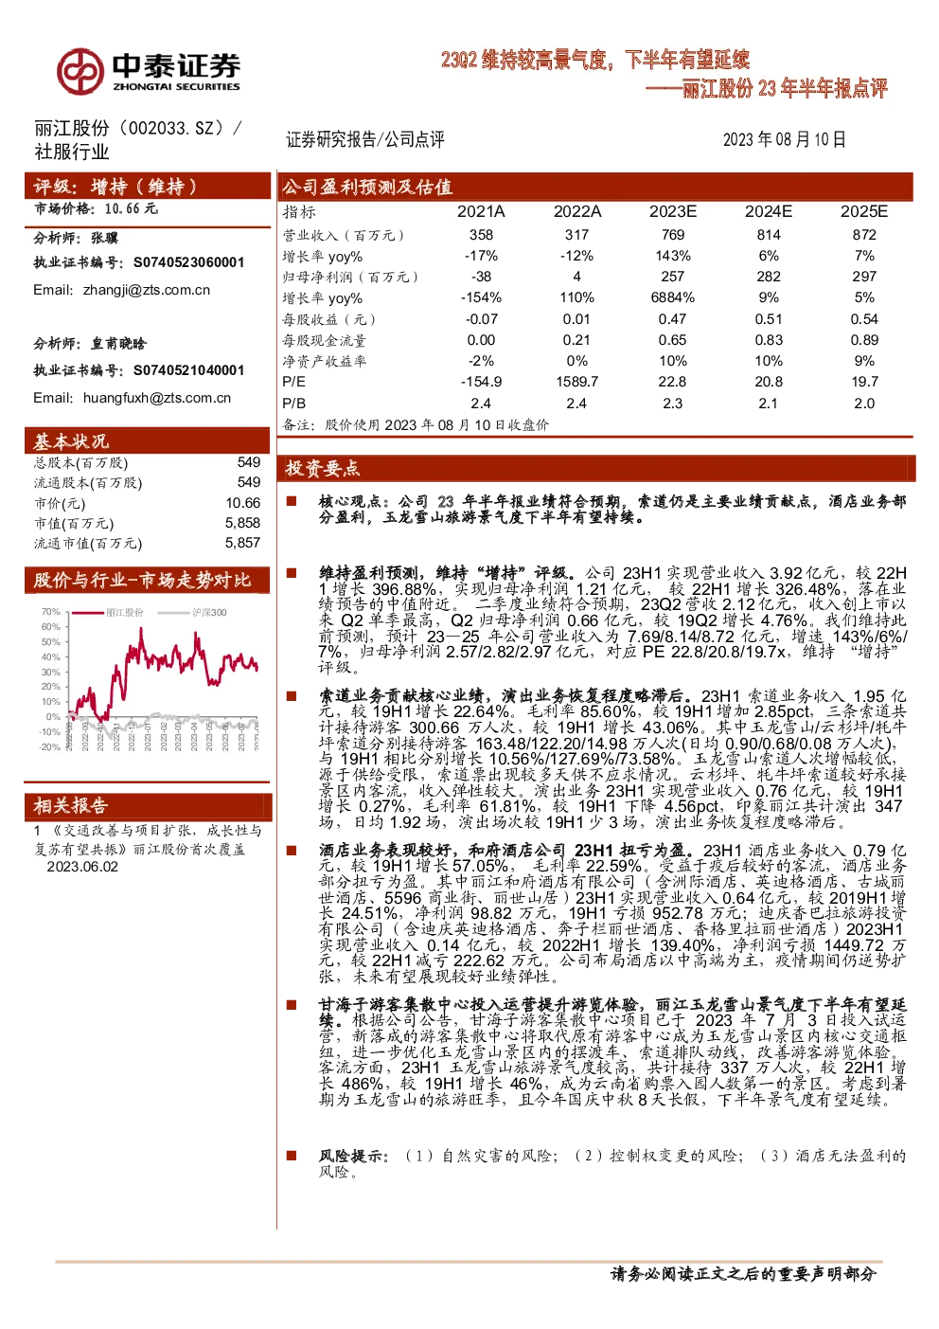Open email link huangfuxh@zts.com.cn
939x1329 pixels.
click(x=157, y=398)
